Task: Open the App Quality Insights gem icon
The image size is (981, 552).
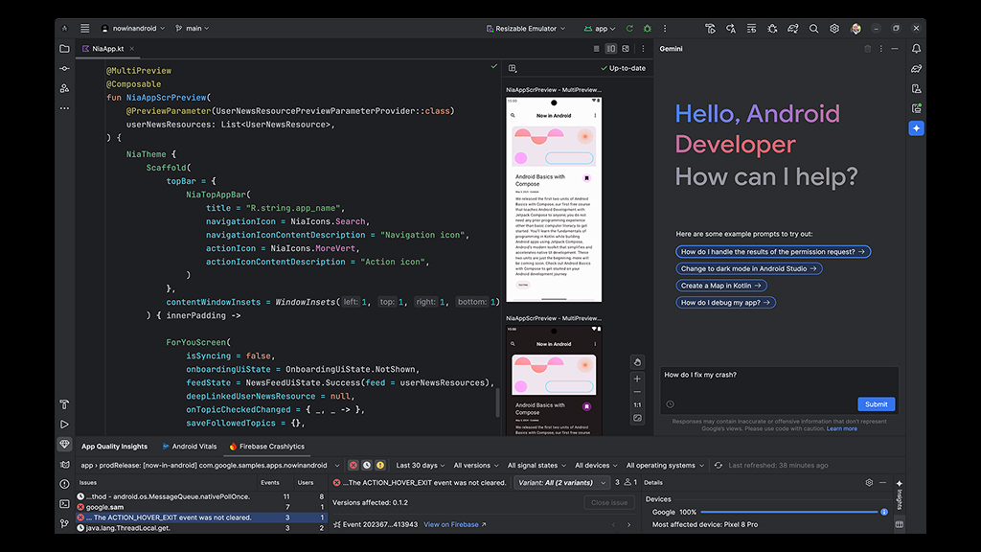Action: coord(64,445)
